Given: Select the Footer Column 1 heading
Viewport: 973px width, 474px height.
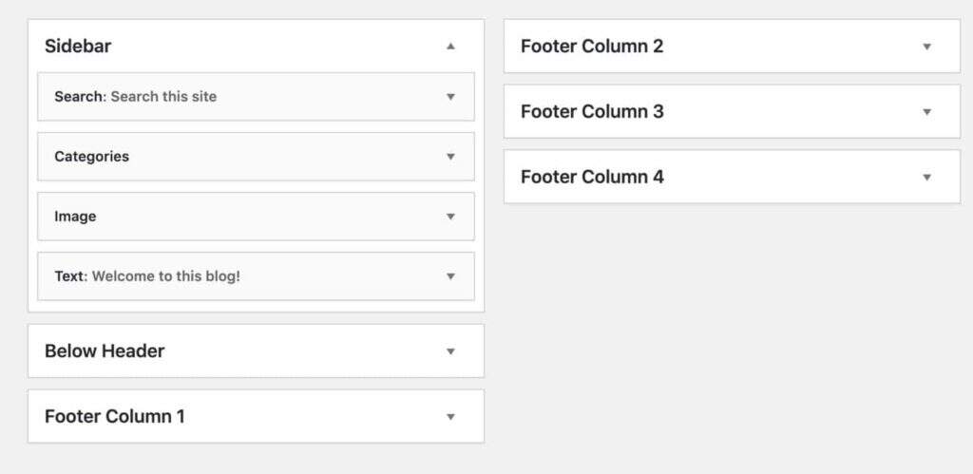Looking at the screenshot, I should (115, 416).
